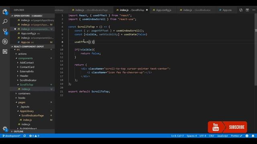Open the Explorer view in activity bar
The image size is (257, 144).
click(x=5, y=12)
